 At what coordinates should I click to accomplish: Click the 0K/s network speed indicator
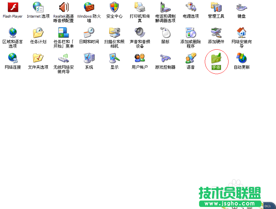tap(267, 206)
